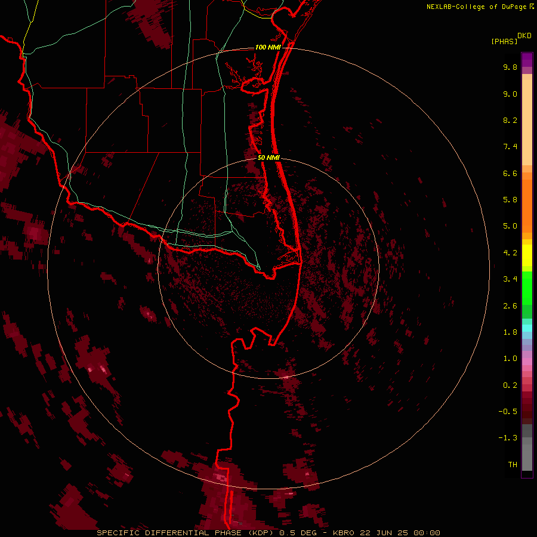
Task: Click the 100 NMI range ring label
Action: 268,47
